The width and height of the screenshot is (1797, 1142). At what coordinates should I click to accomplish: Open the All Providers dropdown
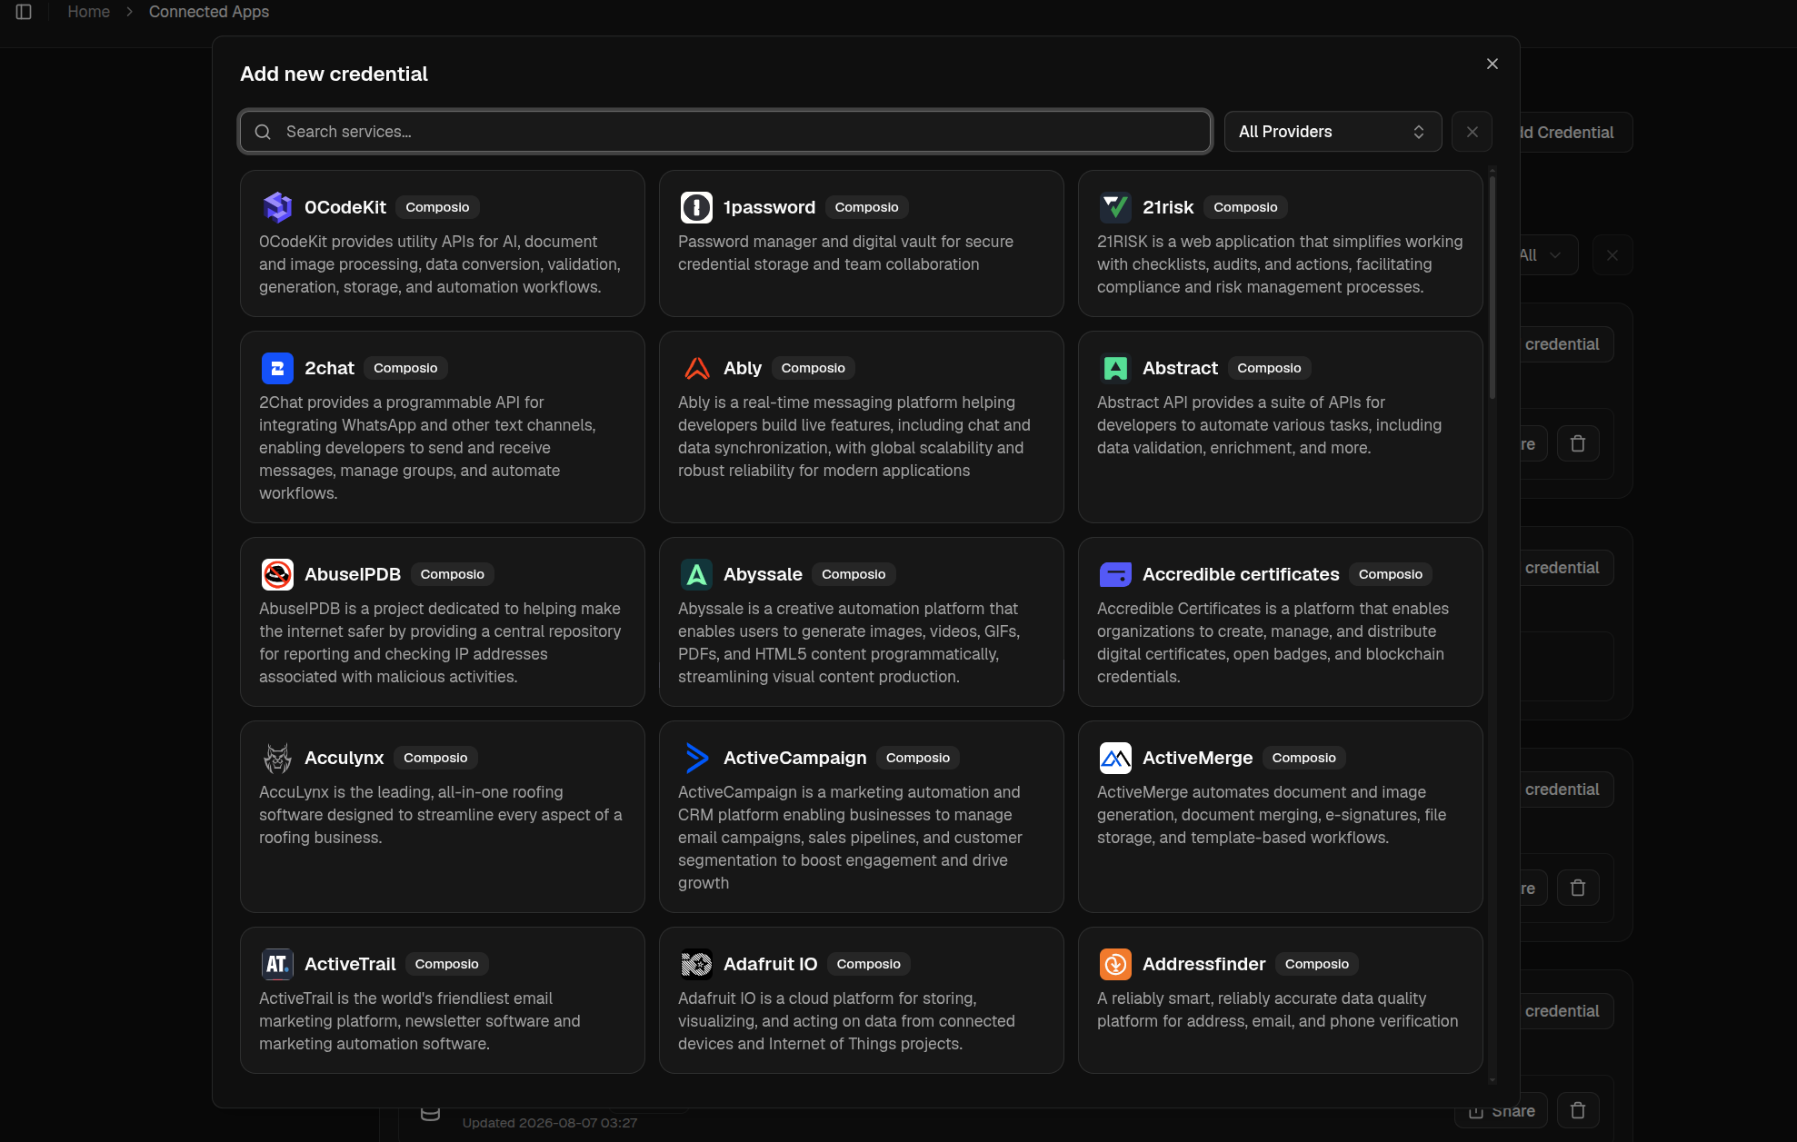pyautogui.click(x=1333, y=132)
